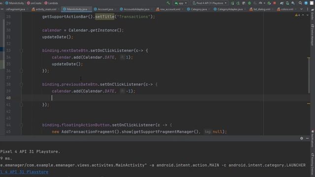This screenshot has width=315, height=177.
Task: Click the editor vertical scrollbar
Action: click(309, 75)
